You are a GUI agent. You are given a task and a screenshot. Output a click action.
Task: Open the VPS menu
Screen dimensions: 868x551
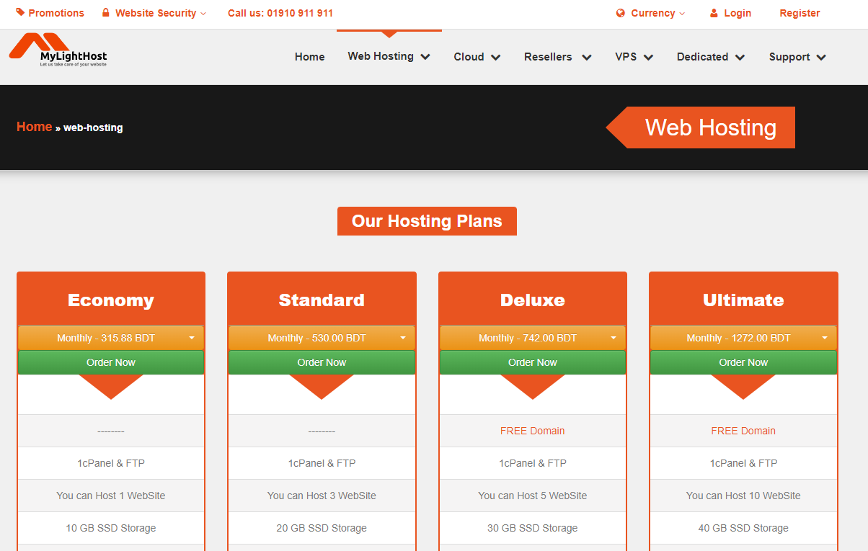[634, 57]
